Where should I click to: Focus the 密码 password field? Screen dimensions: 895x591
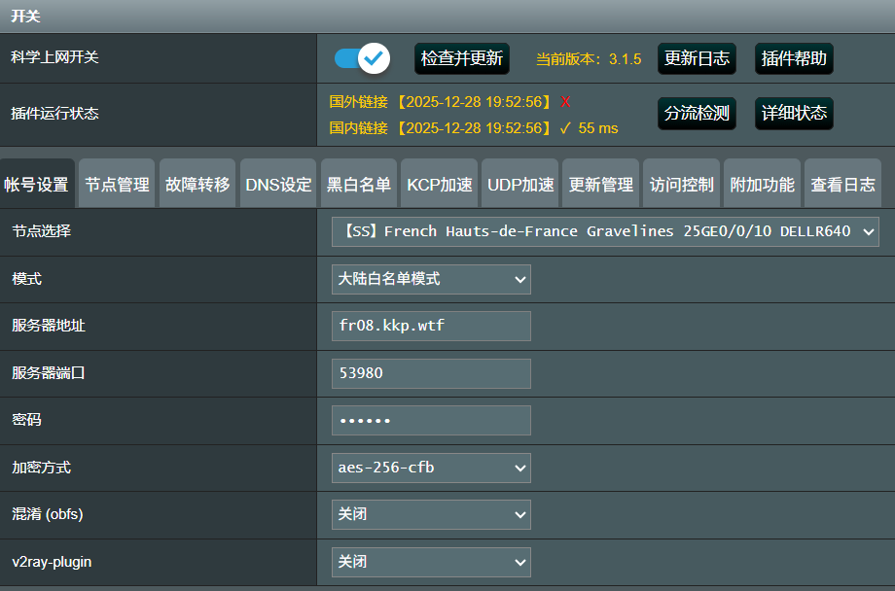click(431, 420)
